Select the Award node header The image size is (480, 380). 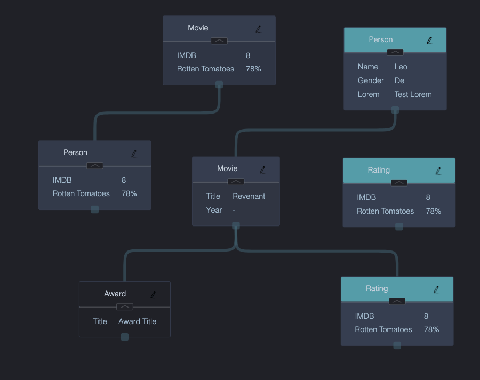tap(115, 294)
